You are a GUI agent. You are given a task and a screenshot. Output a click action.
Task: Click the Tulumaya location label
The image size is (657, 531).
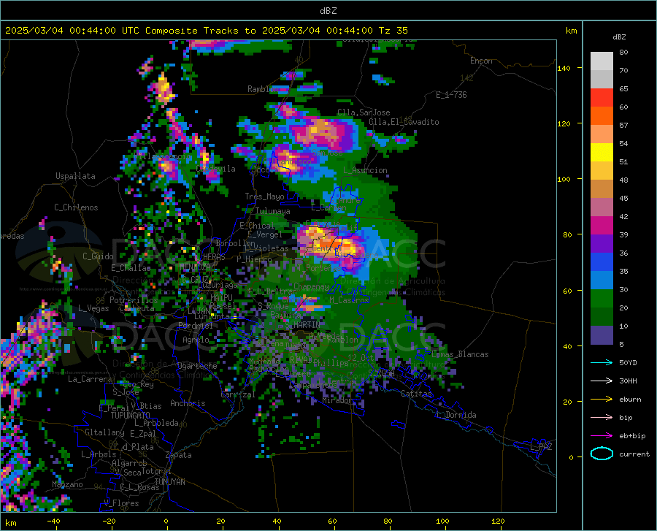pos(273,211)
